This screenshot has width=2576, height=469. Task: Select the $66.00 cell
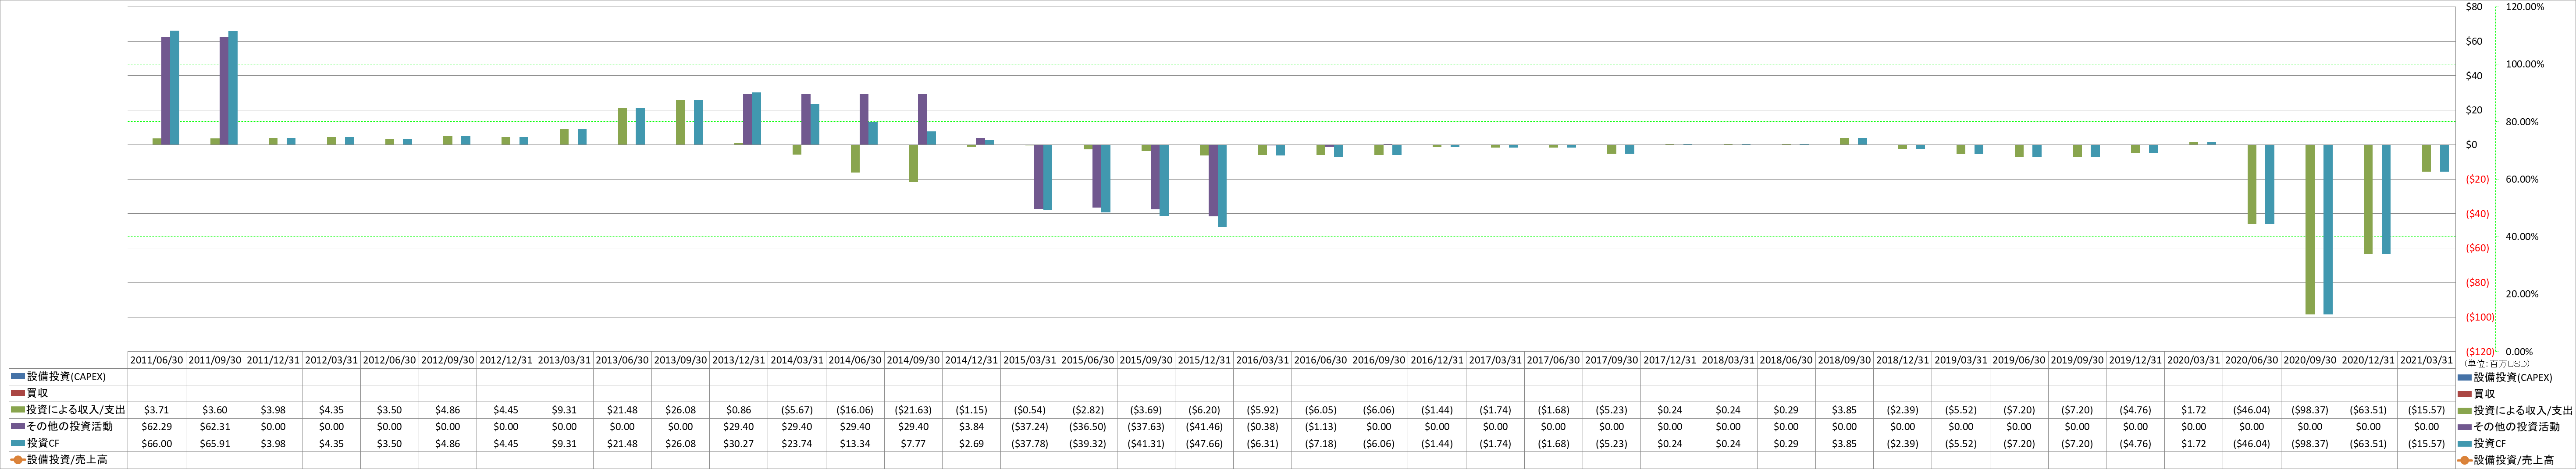(157, 443)
